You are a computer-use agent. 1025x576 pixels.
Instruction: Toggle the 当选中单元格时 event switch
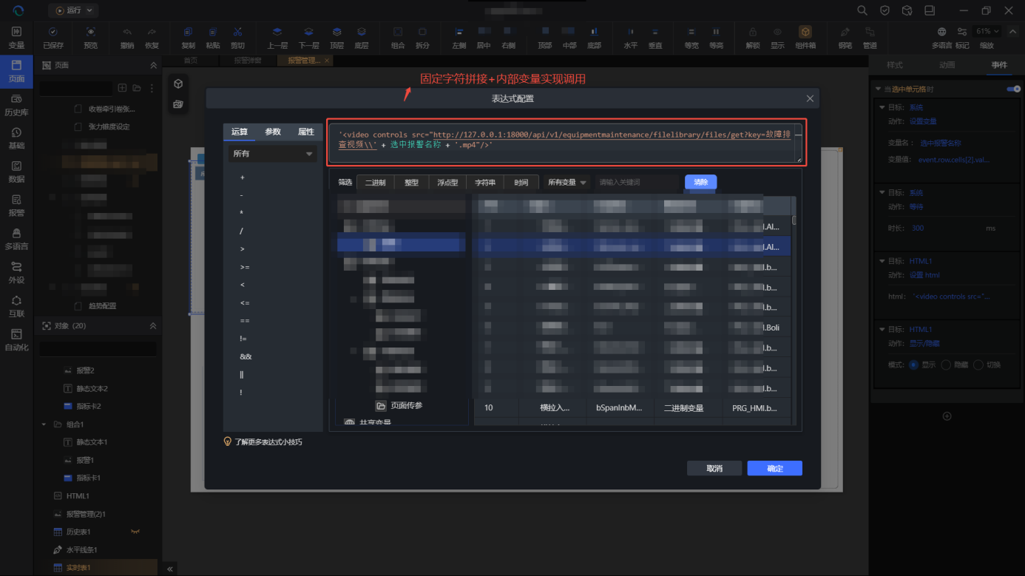point(1013,89)
